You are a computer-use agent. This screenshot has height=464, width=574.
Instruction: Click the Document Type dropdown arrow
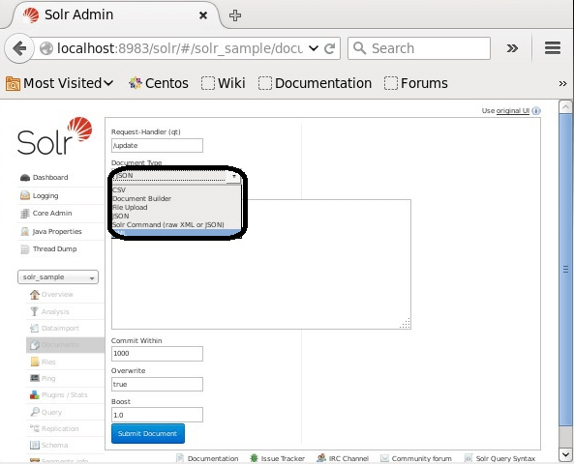click(x=233, y=176)
